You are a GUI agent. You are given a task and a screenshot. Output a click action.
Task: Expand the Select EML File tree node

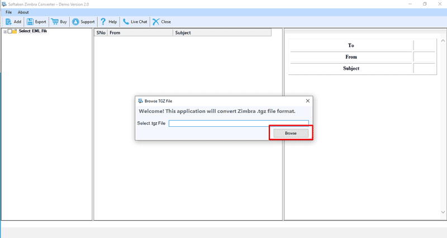[x=5, y=31]
